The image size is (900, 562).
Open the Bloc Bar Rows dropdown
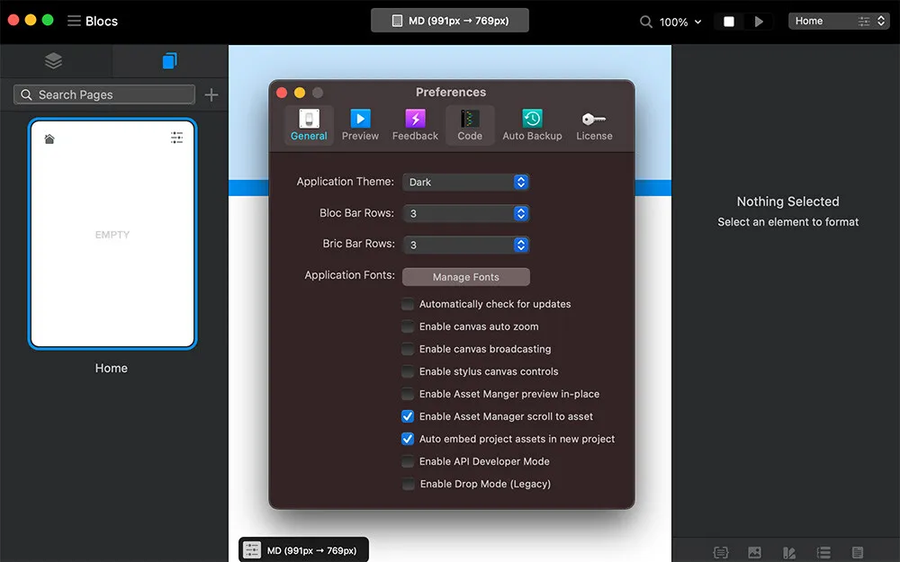(x=465, y=213)
